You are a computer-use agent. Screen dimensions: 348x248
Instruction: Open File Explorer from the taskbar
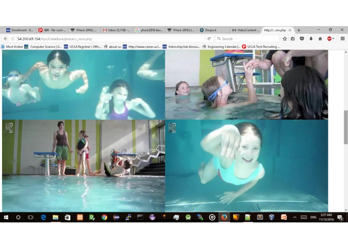click(55, 217)
